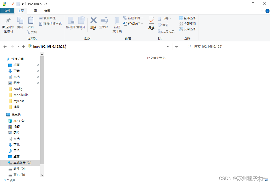Click the sidebar scroll up arrow
The width and height of the screenshot is (270, 183).
coord(42,54)
